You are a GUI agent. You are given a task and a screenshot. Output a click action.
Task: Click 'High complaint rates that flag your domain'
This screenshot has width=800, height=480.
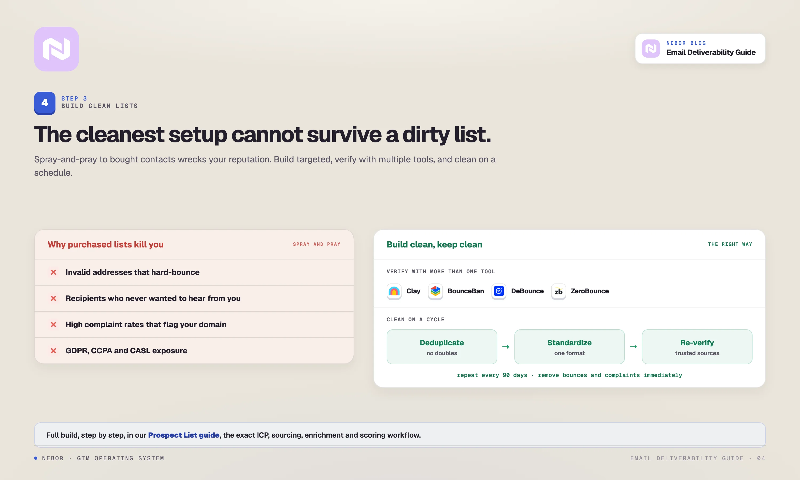(146, 325)
